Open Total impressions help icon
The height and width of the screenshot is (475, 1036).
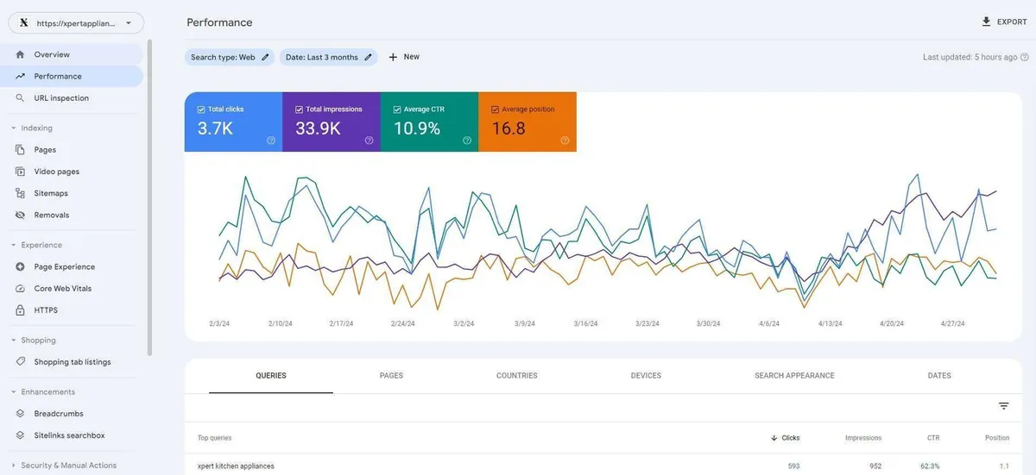pos(369,141)
